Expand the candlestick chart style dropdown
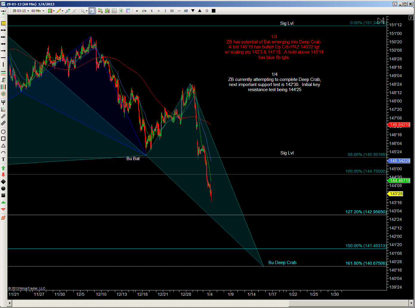The height and width of the screenshot is (308, 415). (x=51, y=11)
